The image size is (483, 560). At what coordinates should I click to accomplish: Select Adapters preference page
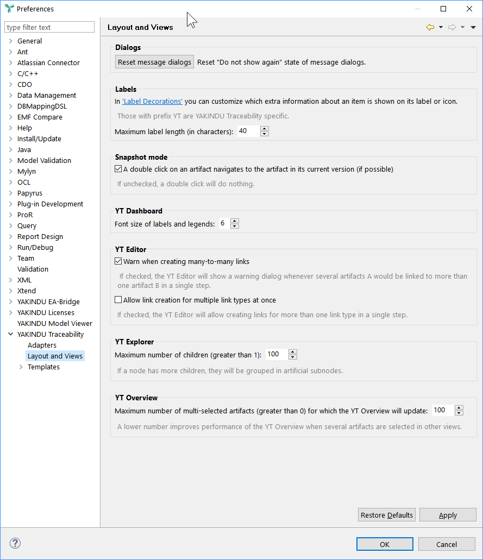tap(42, 345)
